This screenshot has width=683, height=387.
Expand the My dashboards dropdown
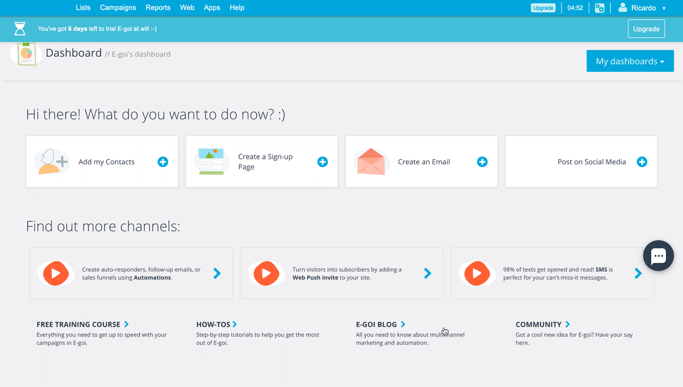630,61
